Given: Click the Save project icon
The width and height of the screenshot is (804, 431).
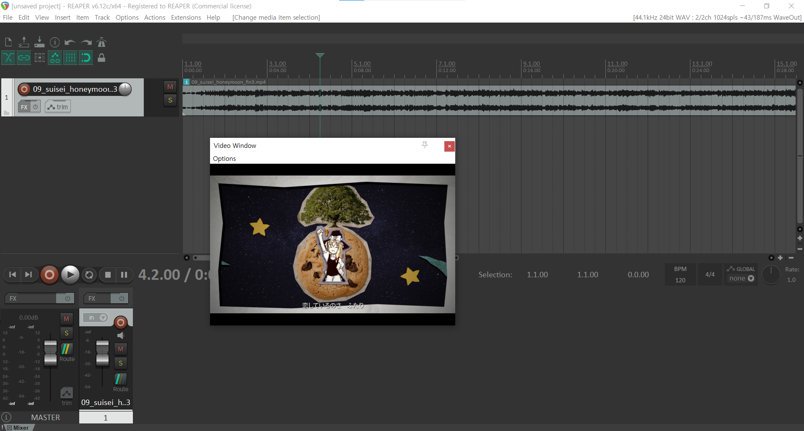Looking at the screenshot, I should pos(39,42).
